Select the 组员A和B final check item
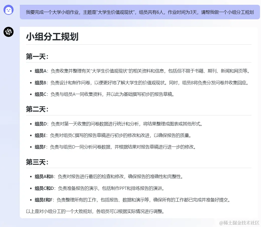The width and height of the screenshot is (261, 227). 110,177
